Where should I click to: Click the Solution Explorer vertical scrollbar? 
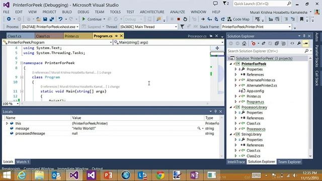[x=310, y=107]
